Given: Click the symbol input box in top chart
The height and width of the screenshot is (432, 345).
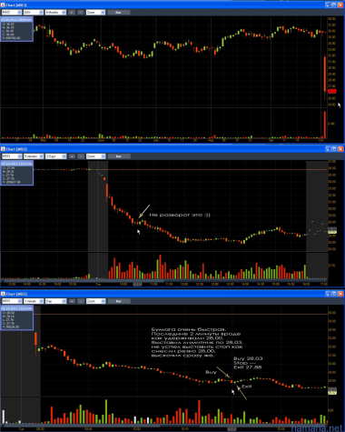Looking at the screenshot, I should (x=12, y=12).
